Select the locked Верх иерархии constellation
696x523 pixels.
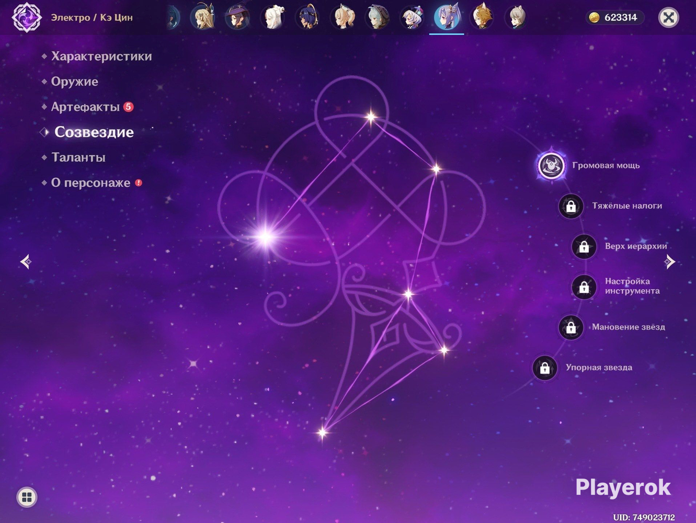(x=584, y=246)
